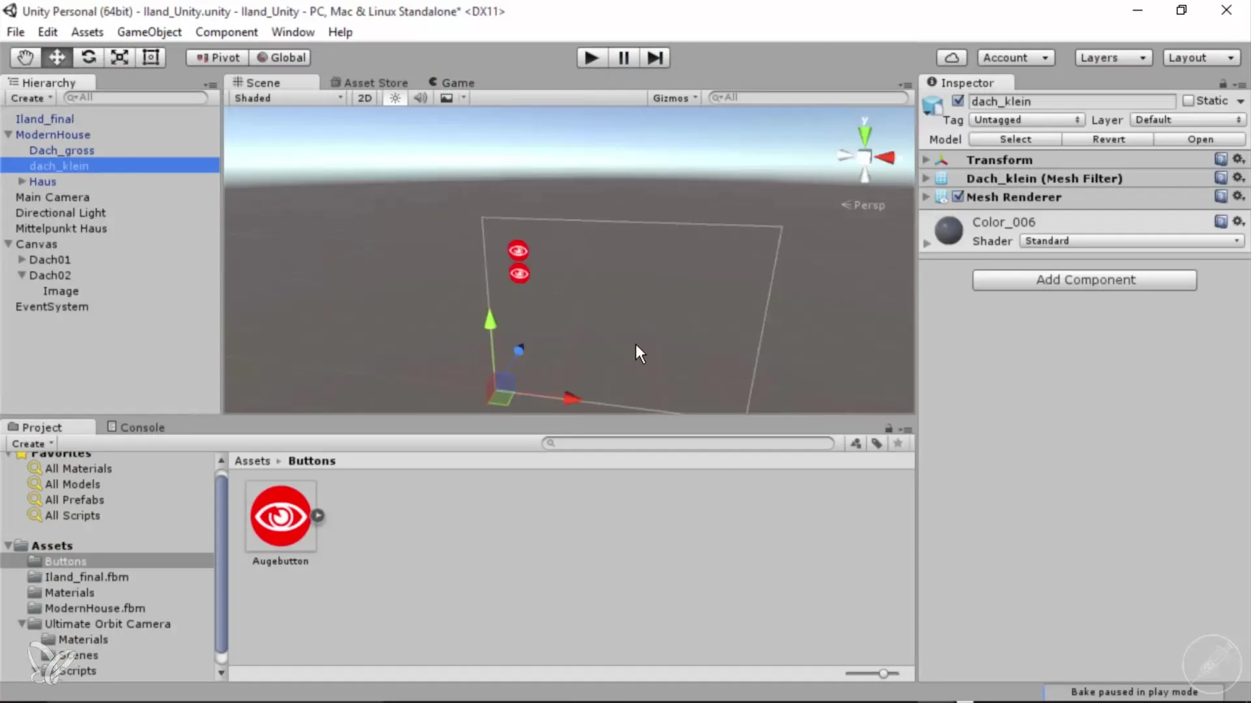
Task: Search by type icon in Project
Action: (856, 443)
